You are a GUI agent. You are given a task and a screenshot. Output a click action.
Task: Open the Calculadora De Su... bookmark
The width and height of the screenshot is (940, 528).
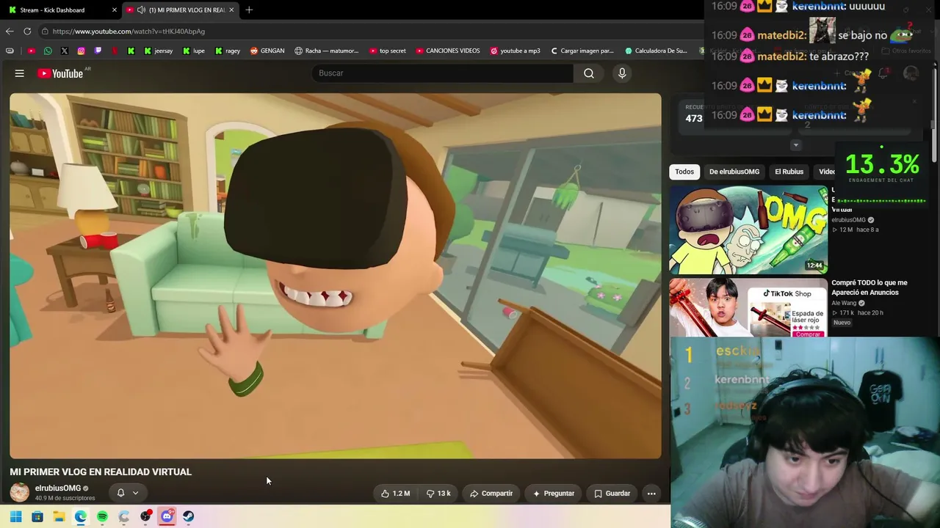click(657, 51)
